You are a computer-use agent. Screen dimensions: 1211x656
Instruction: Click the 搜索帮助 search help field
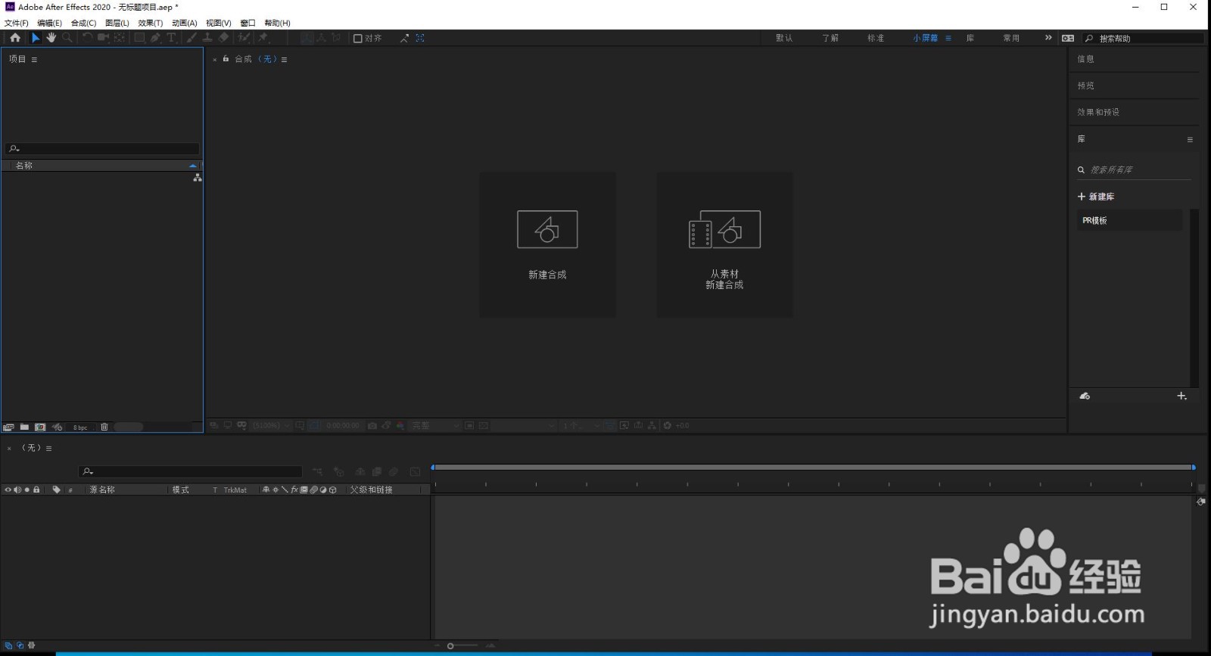point(1144,39)
